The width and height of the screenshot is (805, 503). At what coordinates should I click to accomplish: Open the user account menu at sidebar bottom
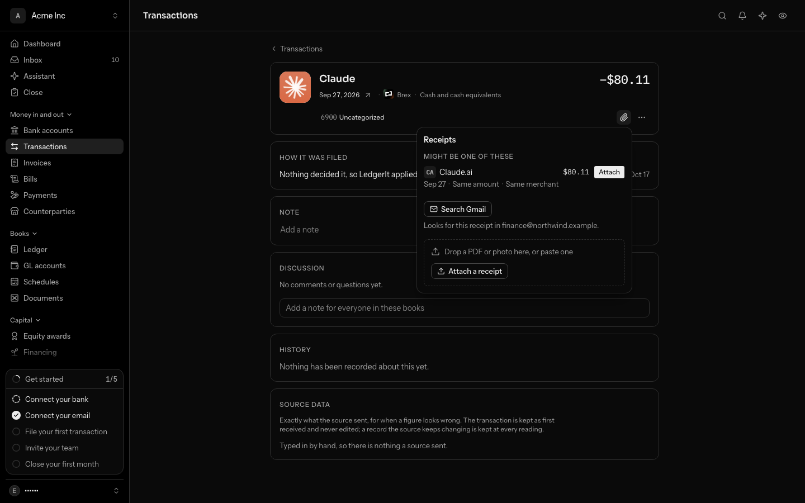click(64, 491)
